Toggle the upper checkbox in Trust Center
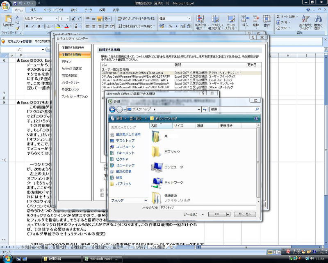The image size is (328, 263). [102, 190]
